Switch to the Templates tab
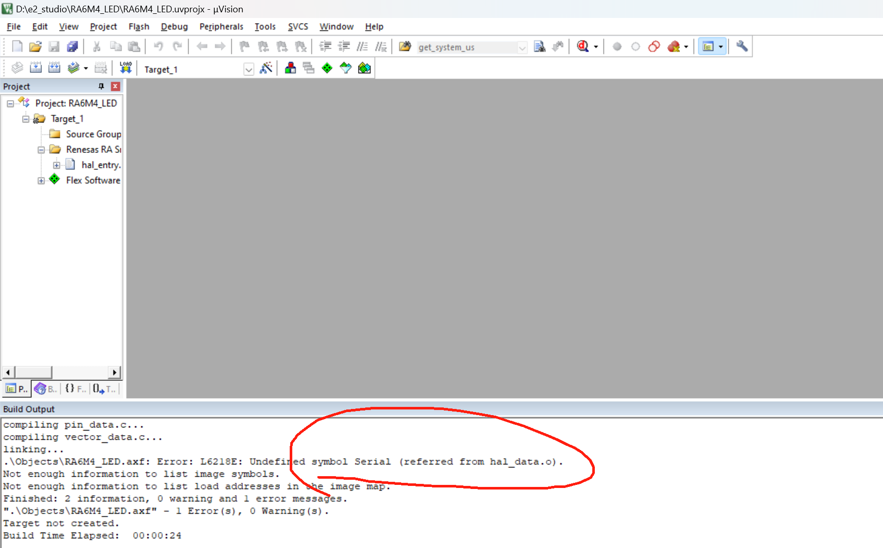The height and width of the screenshot is (548, 883). tap(105, 389)
